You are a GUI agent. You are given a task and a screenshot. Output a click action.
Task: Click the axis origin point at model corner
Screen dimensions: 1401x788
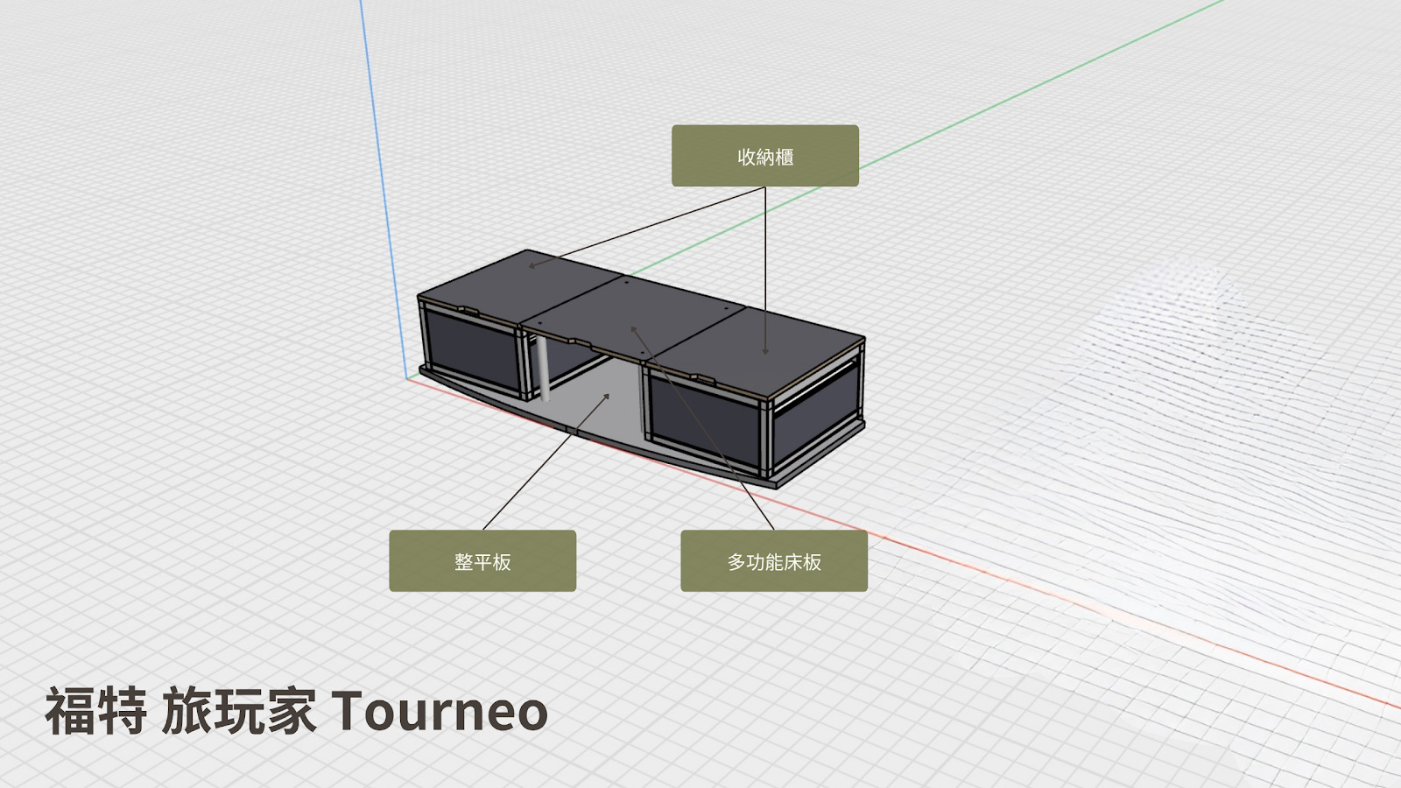(408, 377)
